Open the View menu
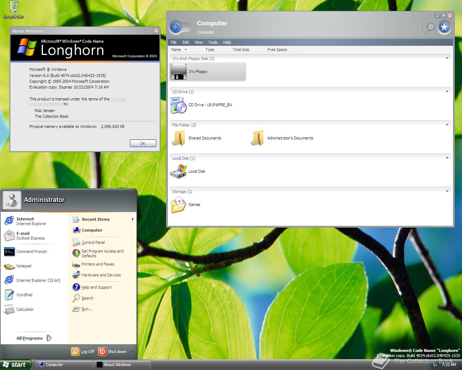Image resolution: width=462 pixels, height=370 pixels. click(199, 42)
